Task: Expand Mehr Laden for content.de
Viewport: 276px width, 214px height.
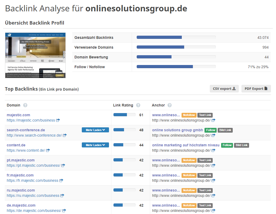Action: pyautogui.click(x=95, y=145)
